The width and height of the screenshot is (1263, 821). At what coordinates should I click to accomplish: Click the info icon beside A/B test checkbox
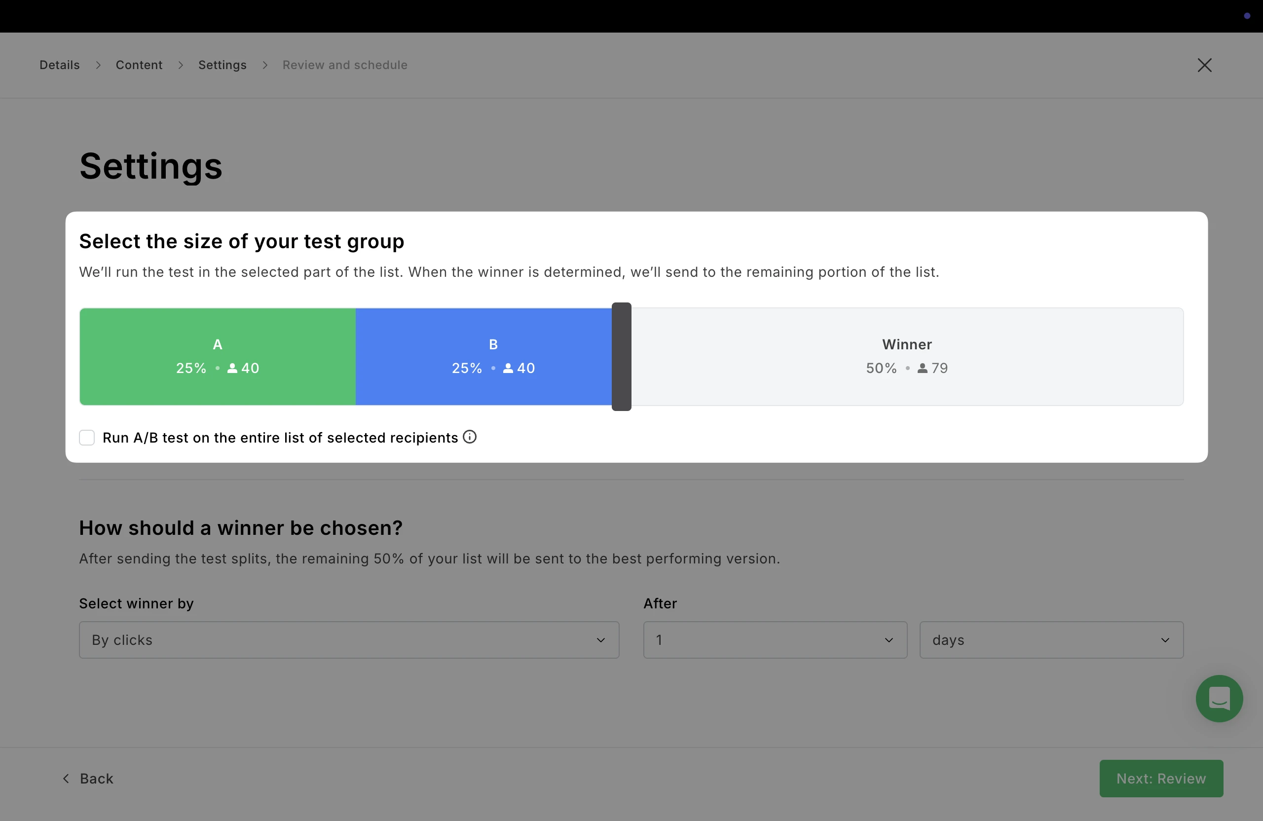470,437
